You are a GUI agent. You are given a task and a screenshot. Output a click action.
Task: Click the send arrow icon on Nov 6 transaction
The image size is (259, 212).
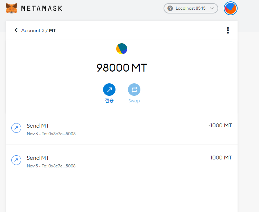tap(16, 128)
